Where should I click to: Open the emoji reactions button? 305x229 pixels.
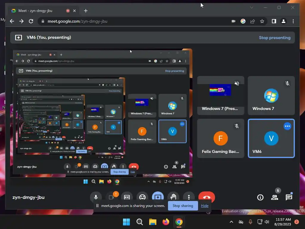tap(142, 197)
